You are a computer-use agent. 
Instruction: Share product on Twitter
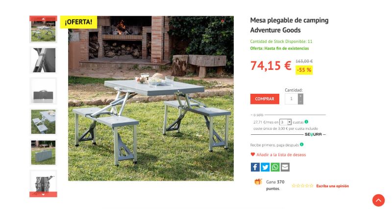click(x=265, y=167)
